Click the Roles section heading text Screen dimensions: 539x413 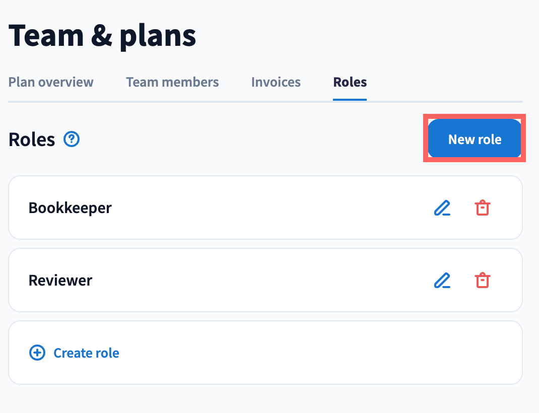coord(32,140)
